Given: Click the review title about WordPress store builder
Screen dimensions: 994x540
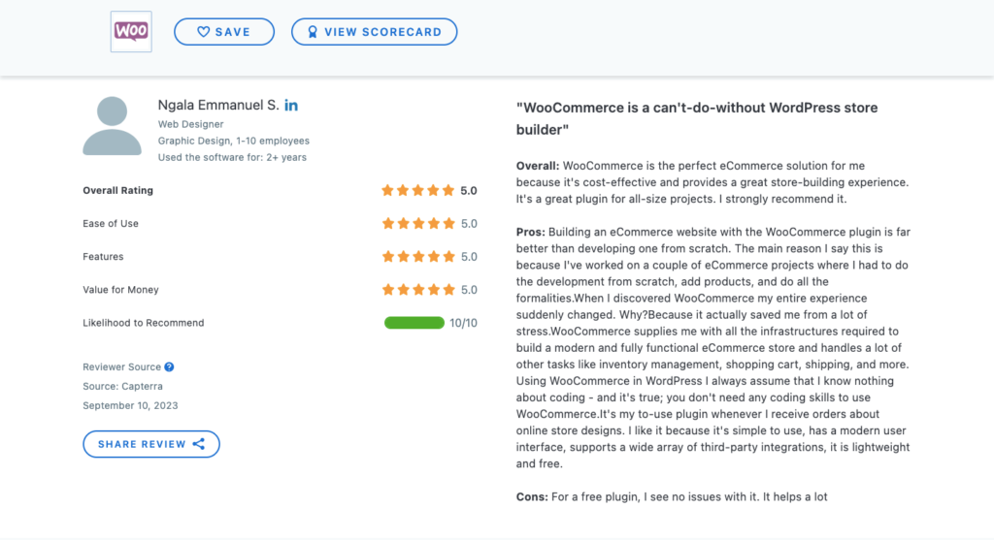Looking at the screenshot, I should pos(697,118).
